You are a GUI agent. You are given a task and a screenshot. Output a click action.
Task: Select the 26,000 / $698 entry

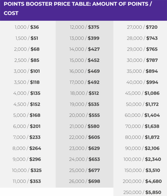(x=84, y=181)
